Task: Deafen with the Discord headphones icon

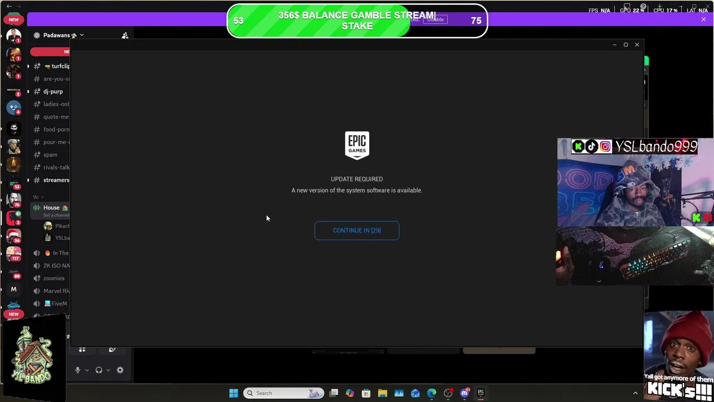Action: [x=99, y=370]
